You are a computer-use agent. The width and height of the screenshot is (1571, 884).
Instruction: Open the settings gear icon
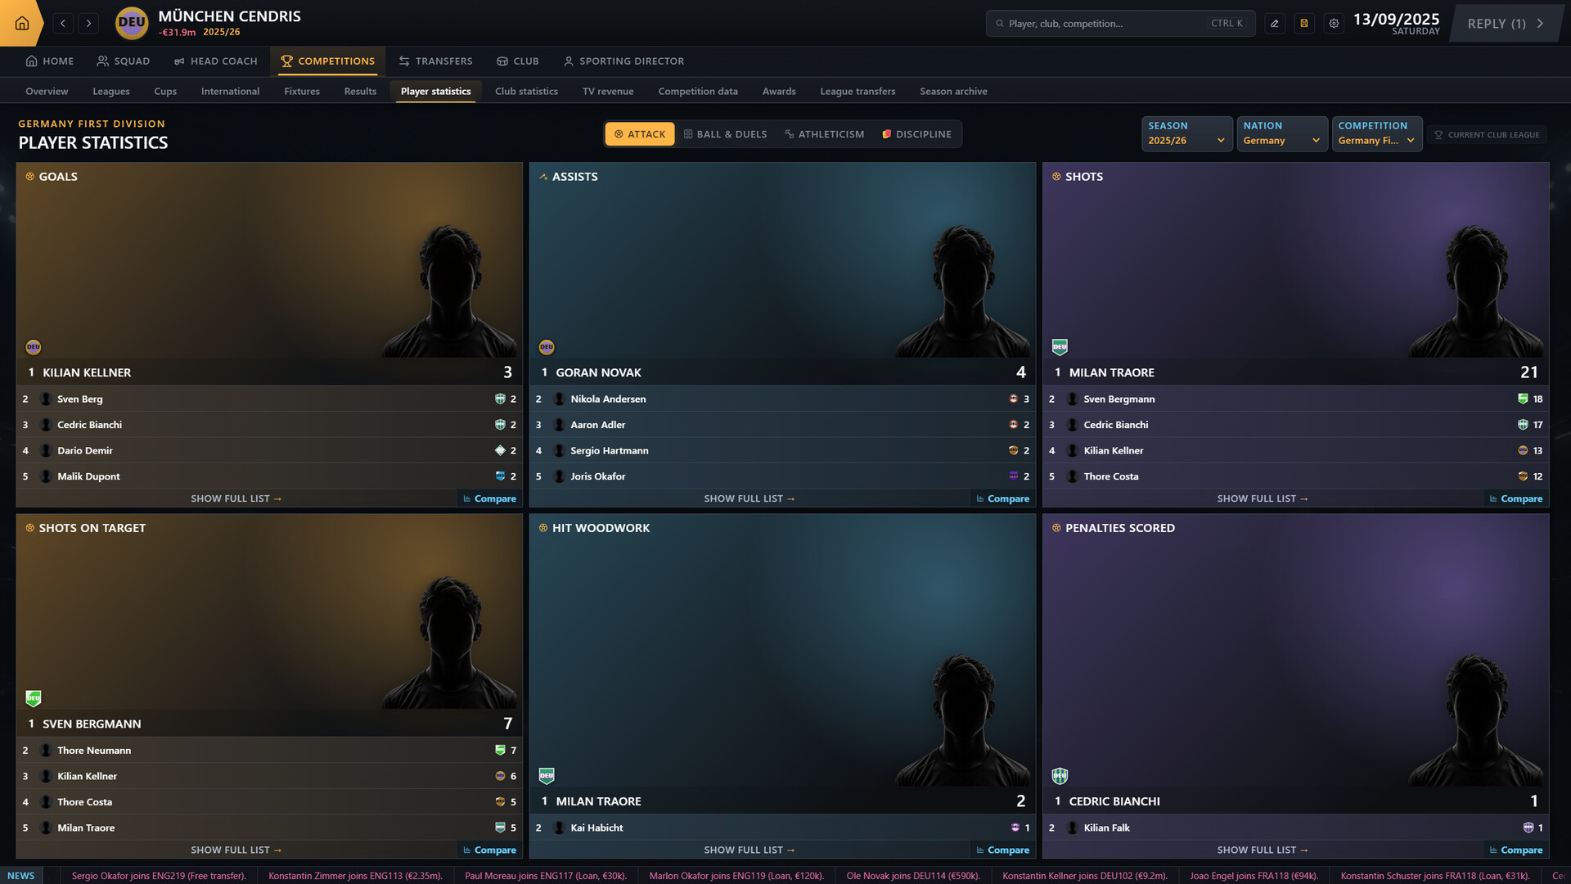(x=1334, y=24)
